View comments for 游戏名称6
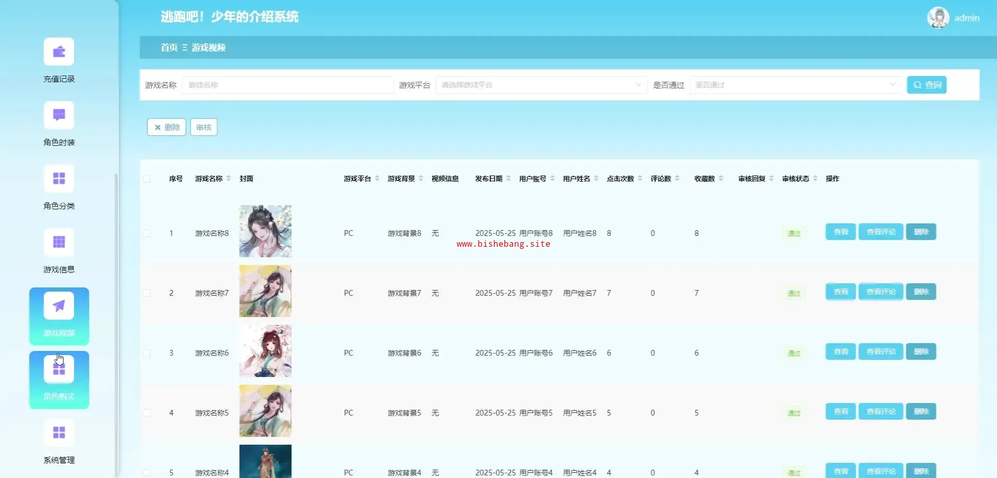 [881, 351]
